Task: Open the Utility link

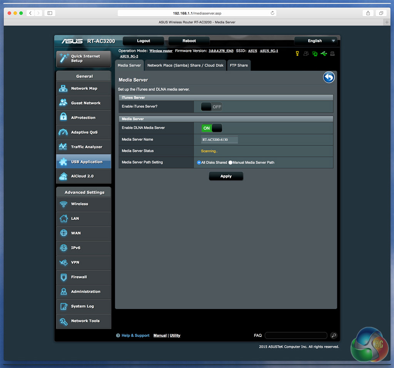Action: (x=175, y=336)
